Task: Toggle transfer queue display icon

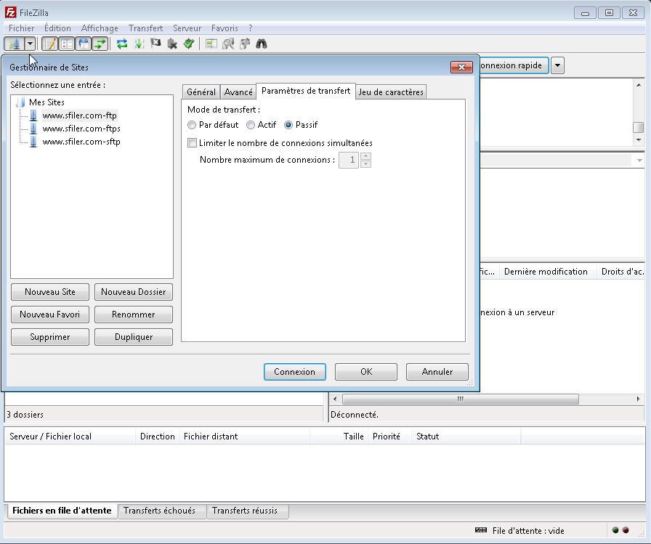Action: [x=100, y=44]
